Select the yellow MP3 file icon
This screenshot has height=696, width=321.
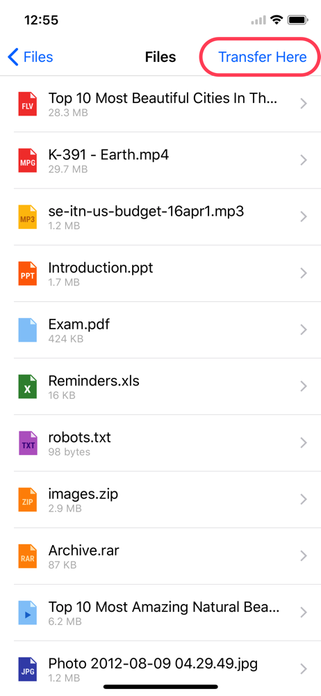pyautogui.click(x=28, y=217)
